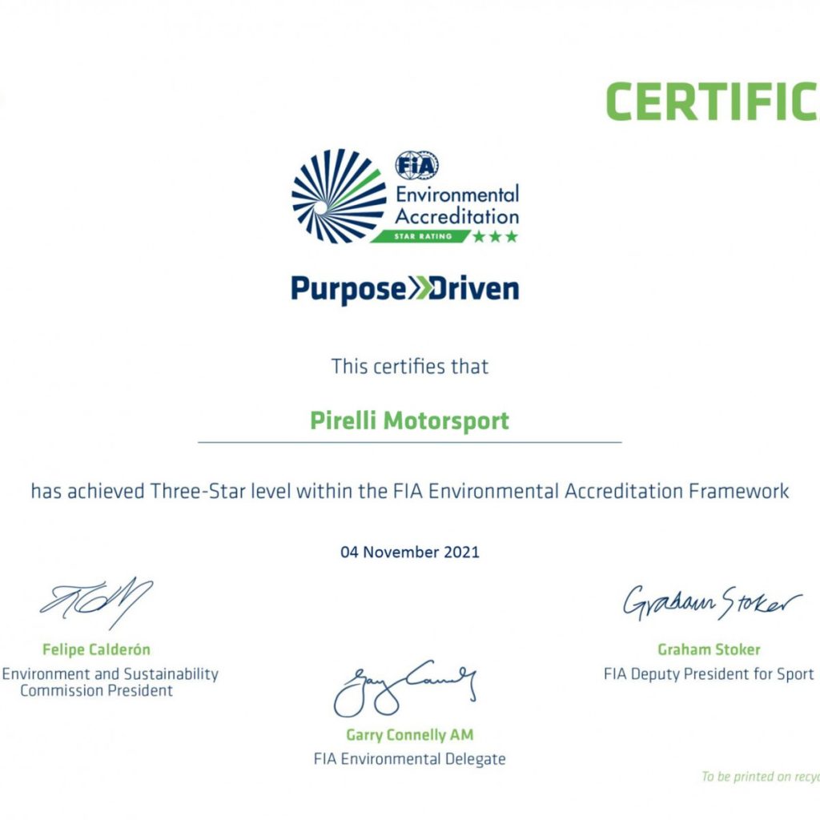Click 'Environment and Sustainability Commission President' title
This screenshot has width=820, height=820.
110,682
